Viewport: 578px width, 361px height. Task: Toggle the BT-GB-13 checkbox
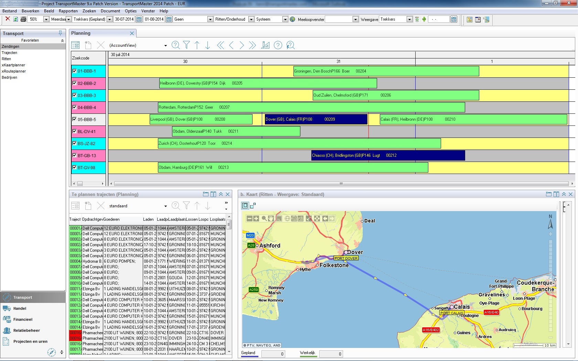coord(74,155)
